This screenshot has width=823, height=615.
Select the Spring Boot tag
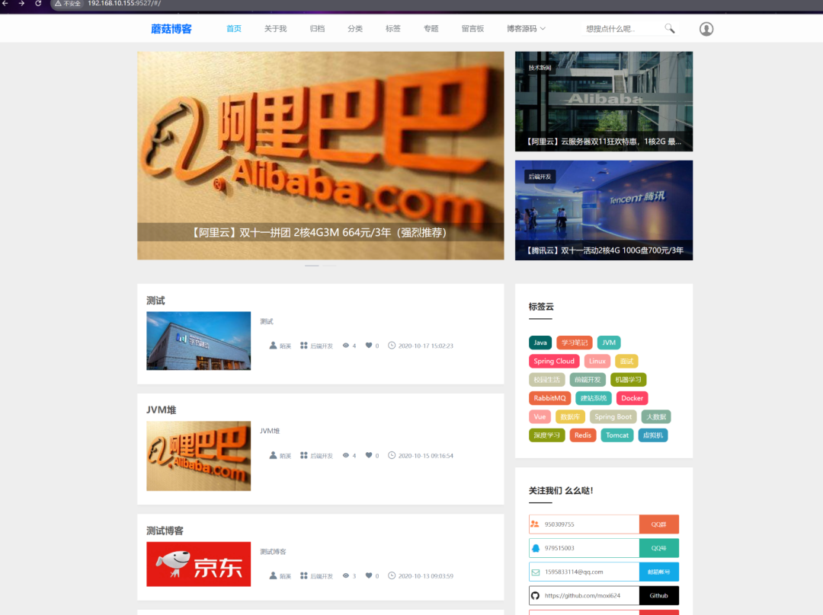pos(613,417)
